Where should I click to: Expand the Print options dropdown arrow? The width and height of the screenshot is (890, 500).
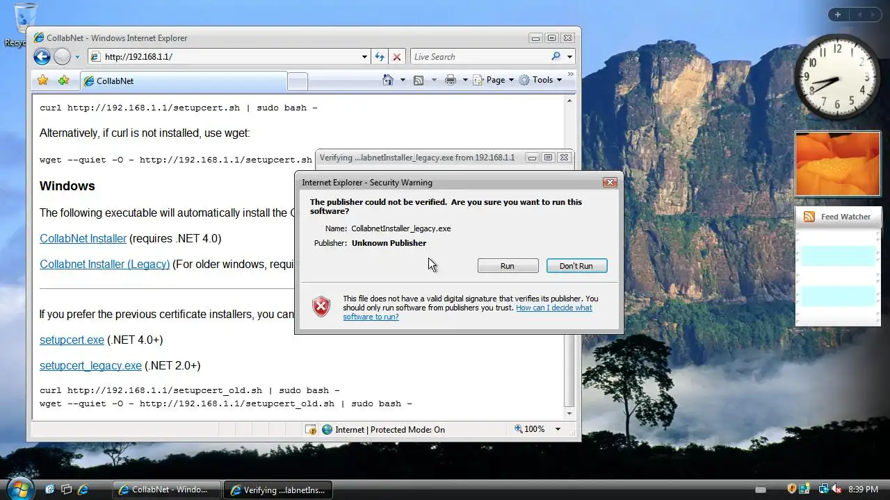[465, 80]
